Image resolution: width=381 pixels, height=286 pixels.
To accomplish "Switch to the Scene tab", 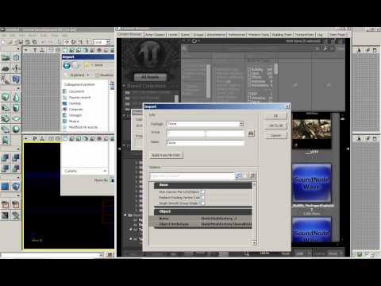I will [x=185, y=35].
